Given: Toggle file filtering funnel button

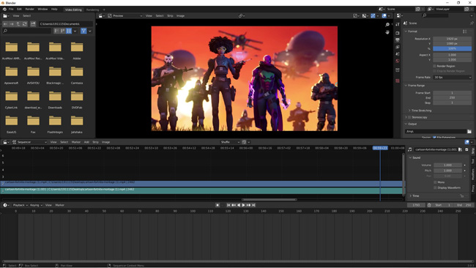Looking at the screenshot, I should pos(83,31).
